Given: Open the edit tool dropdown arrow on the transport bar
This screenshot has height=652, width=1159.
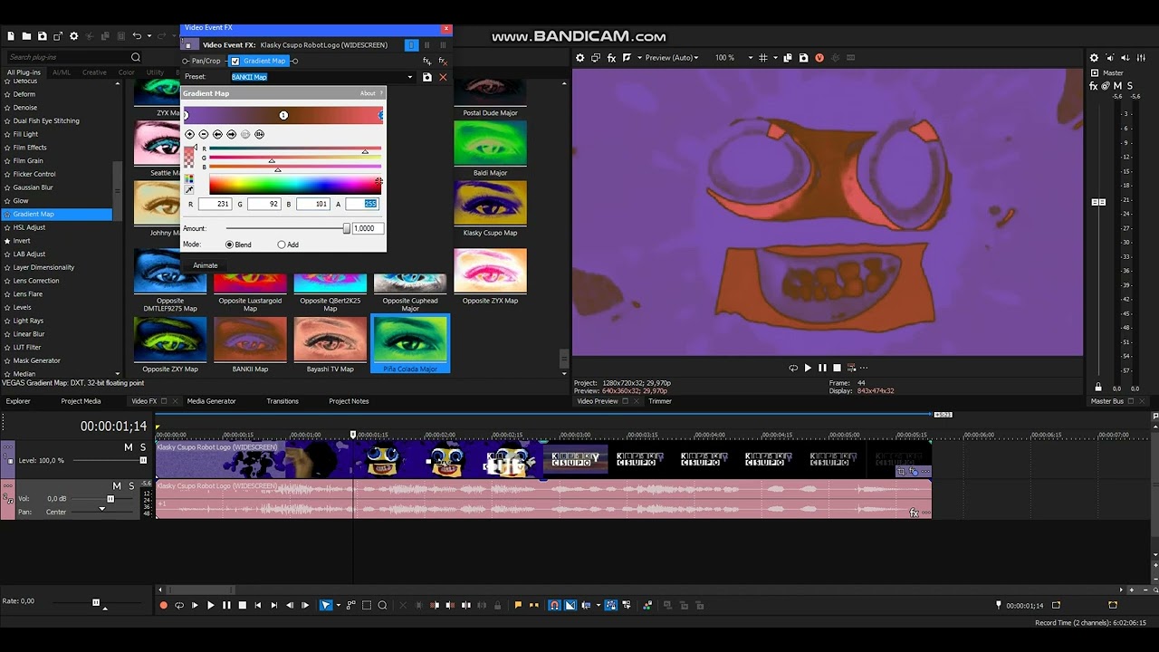Looking at the screenshot, I should tap(338, 605).
